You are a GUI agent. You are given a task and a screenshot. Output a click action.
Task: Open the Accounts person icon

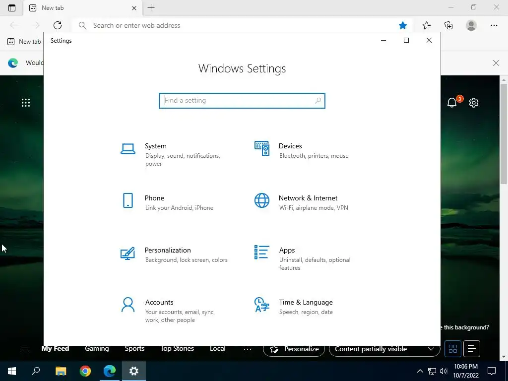pos(128,305)
